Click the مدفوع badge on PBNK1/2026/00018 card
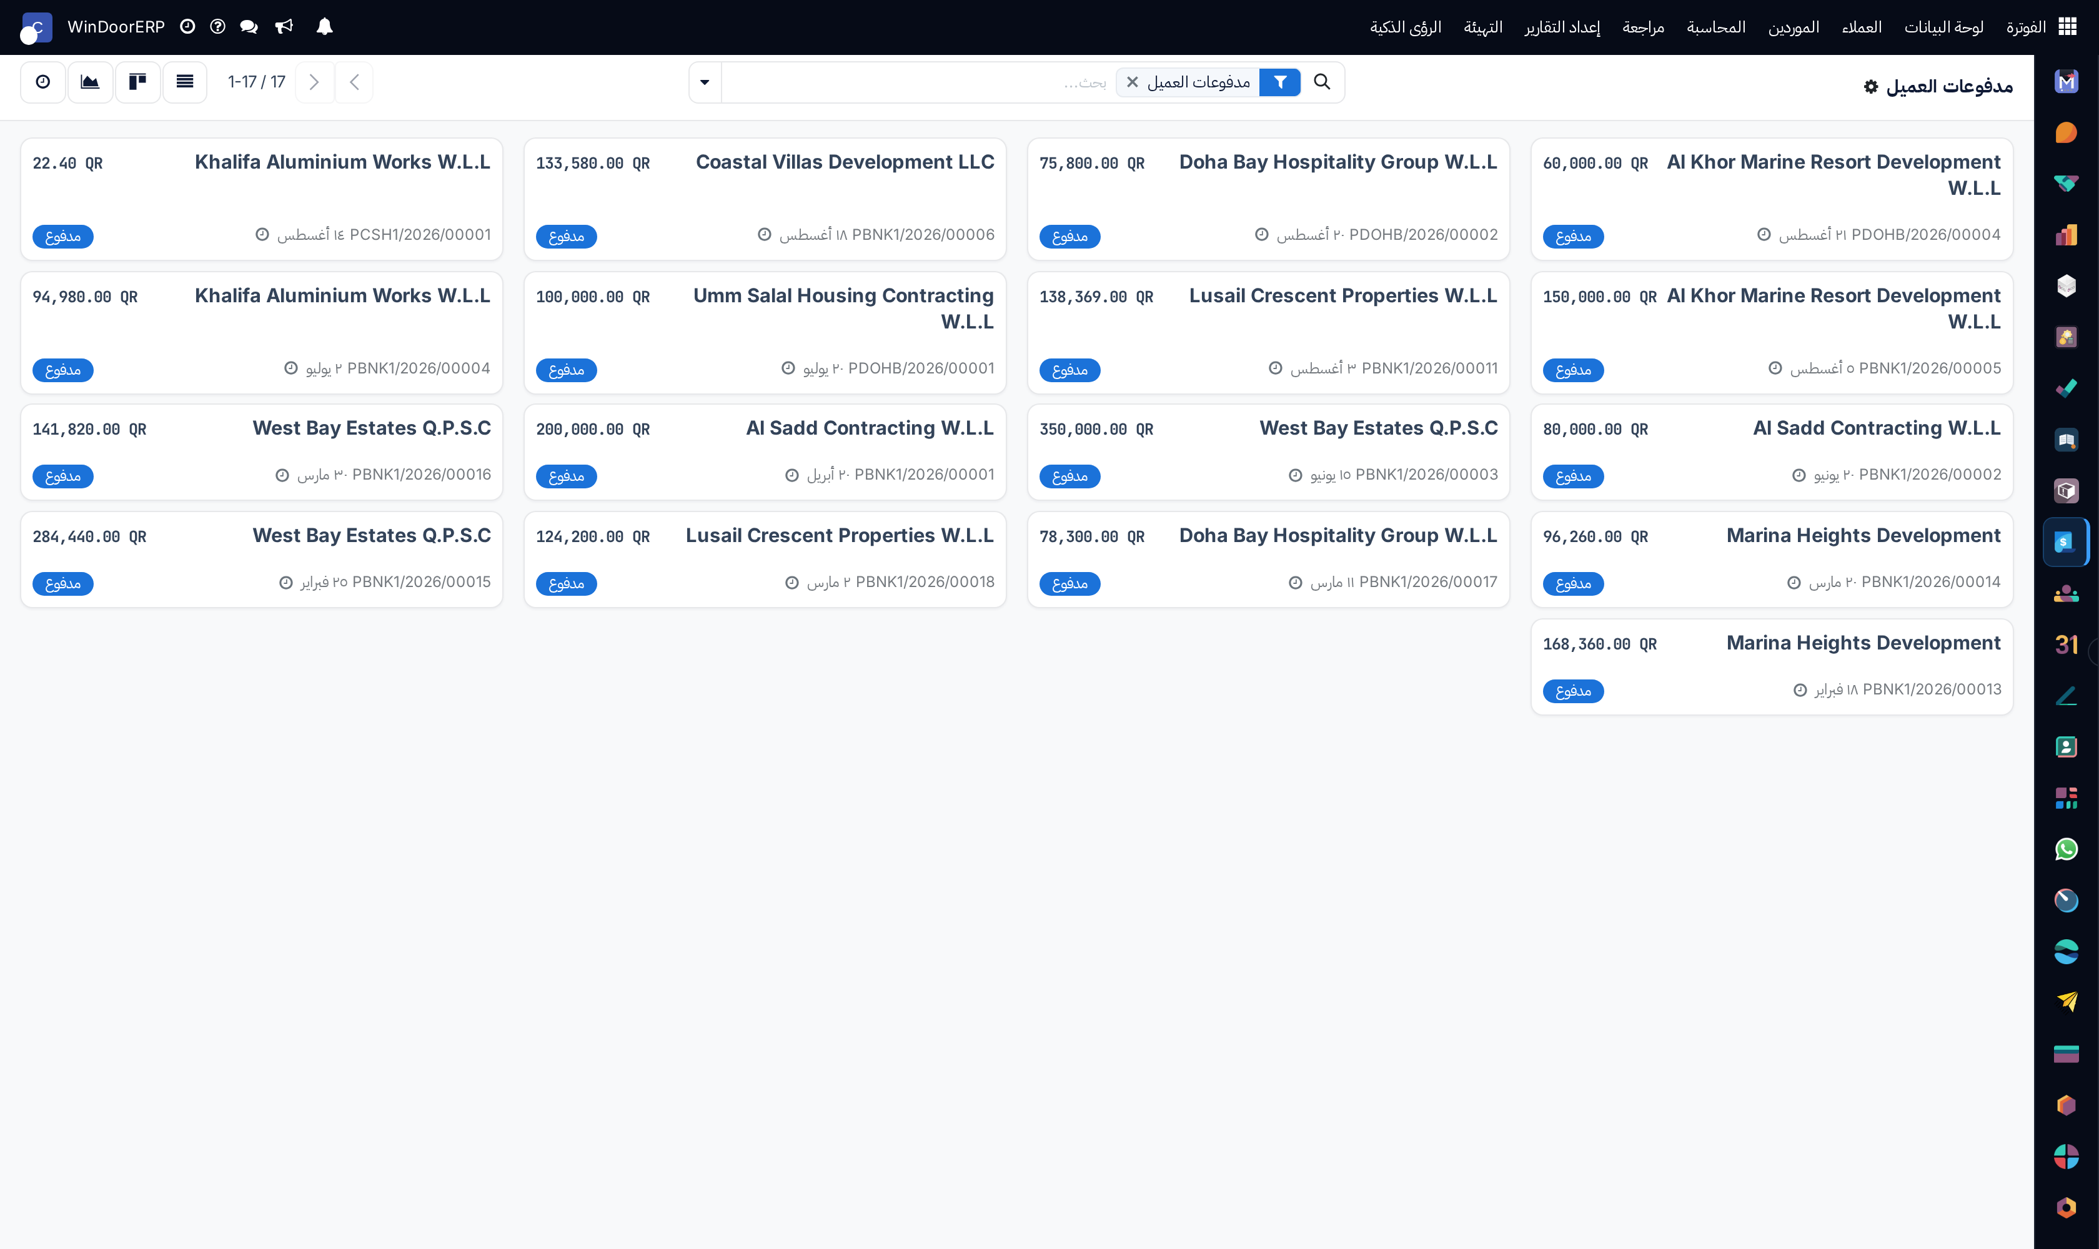 [567, 584]
